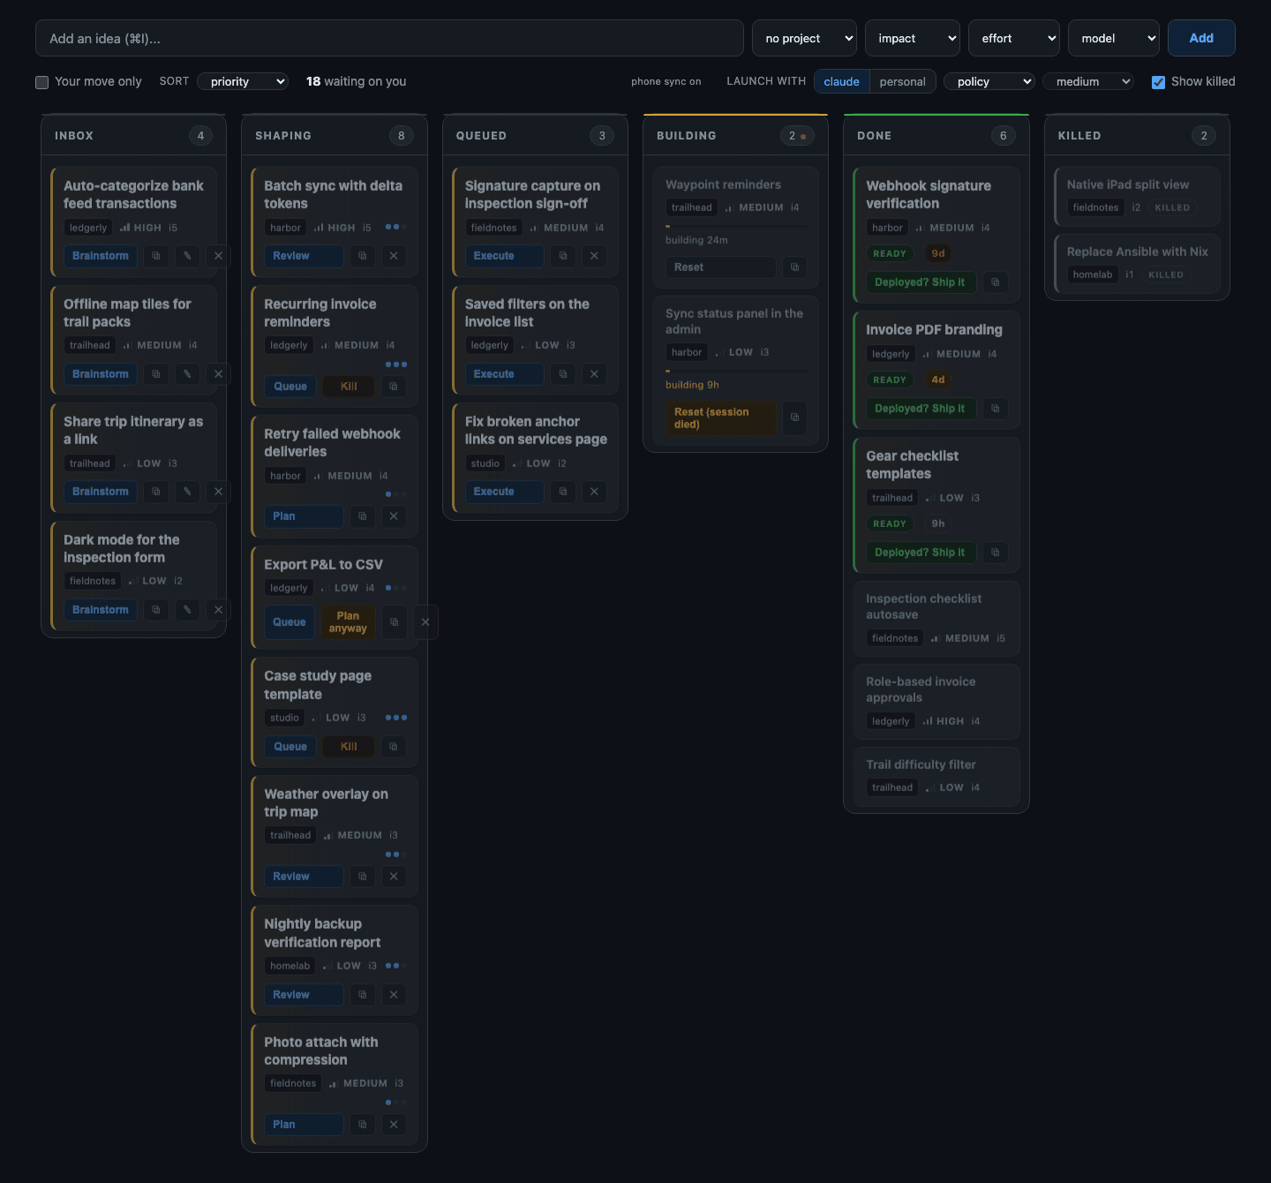Focus the Add an idea input field

[389, 38]
